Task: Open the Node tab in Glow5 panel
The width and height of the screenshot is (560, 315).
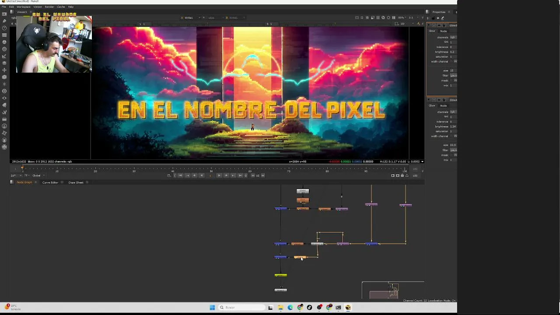Action: click(443, 31)
